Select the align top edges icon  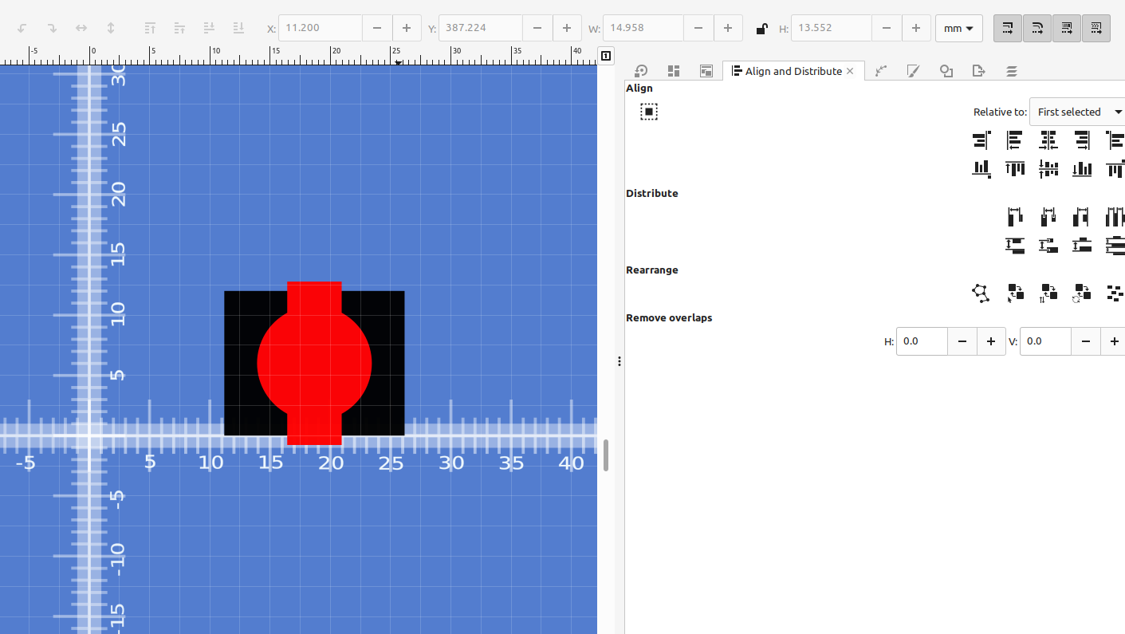[1014, 169]
